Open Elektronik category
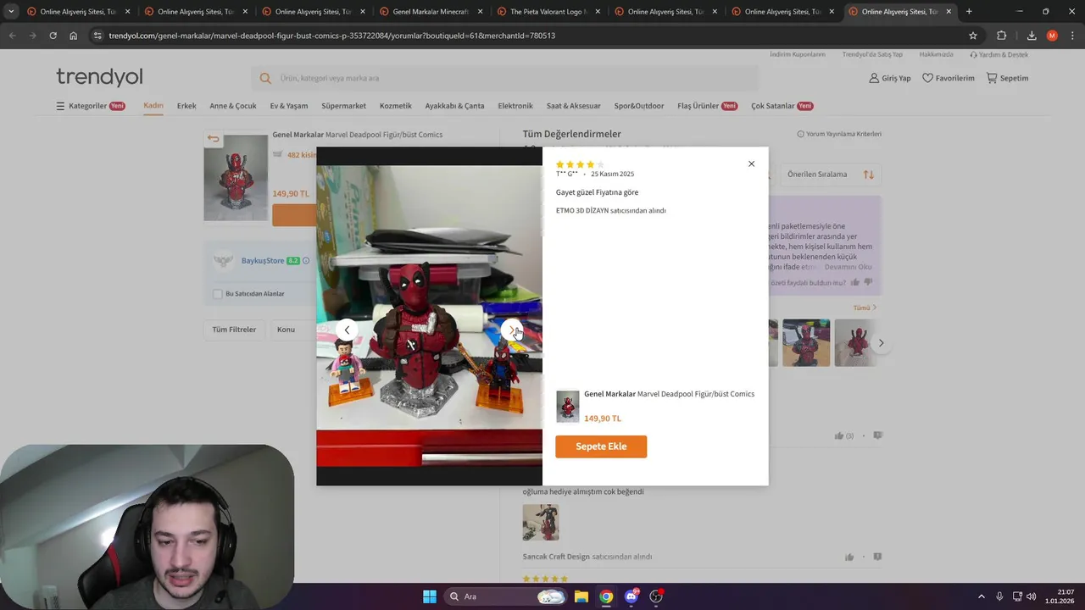1085x610 pixels. (x=515, y=106)
